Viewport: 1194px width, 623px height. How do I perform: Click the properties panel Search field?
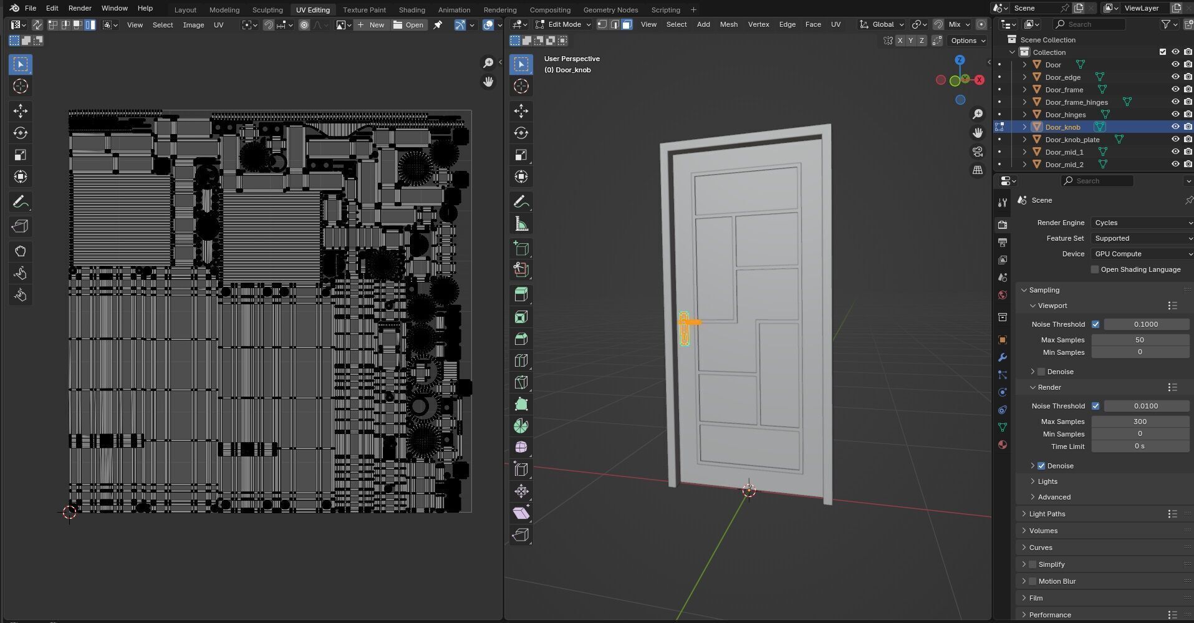pyautogui.click(x=1097, y=181)
